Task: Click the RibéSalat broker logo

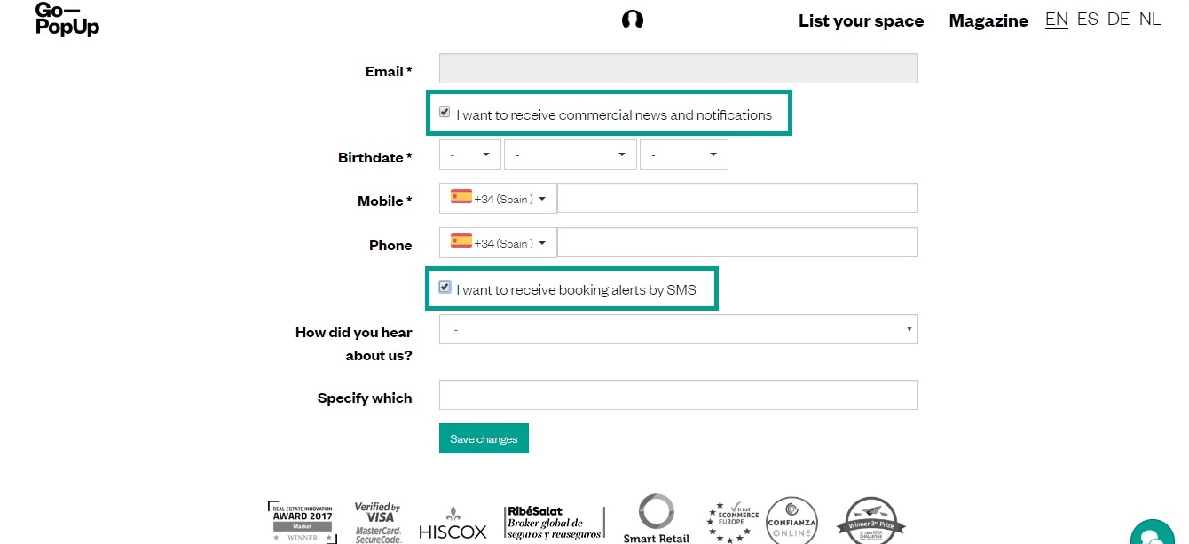Action: coord(555,522)
